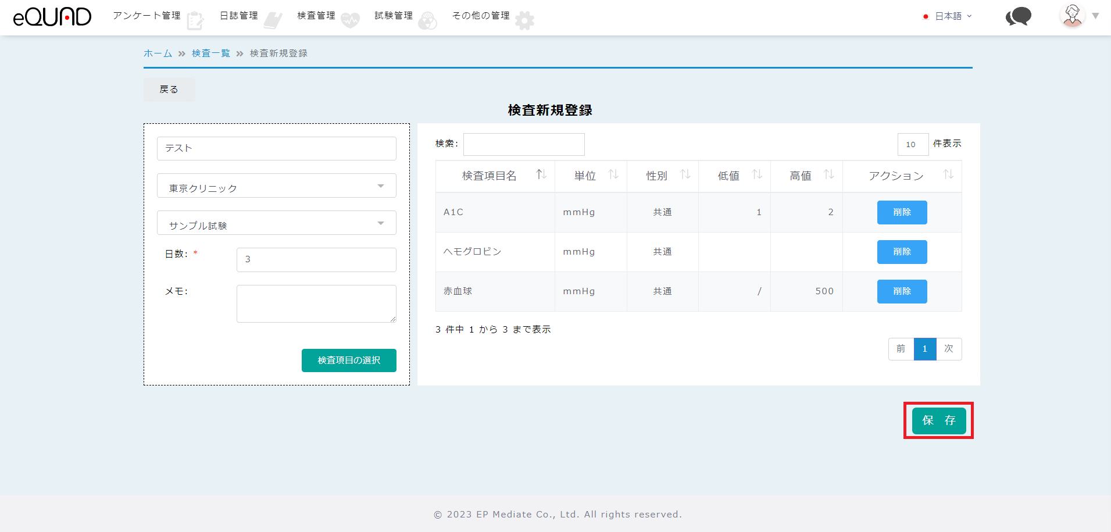The height and width of the screenshot is (532, 1111).
Task: Sort by 検査項目名 column arrows
Action: (541, 174)
